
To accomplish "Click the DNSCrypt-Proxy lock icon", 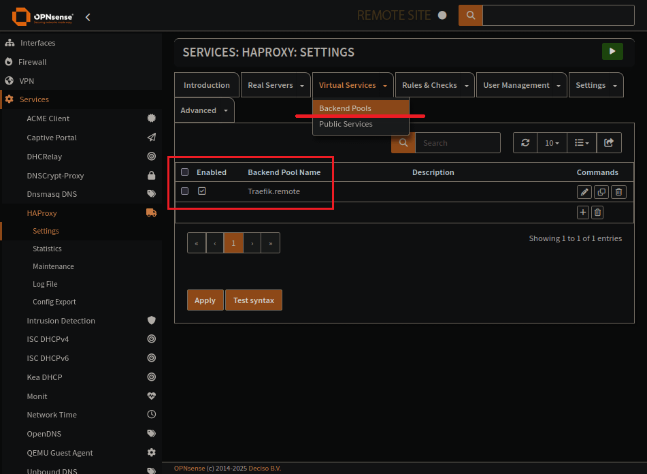I will point(152,176).
